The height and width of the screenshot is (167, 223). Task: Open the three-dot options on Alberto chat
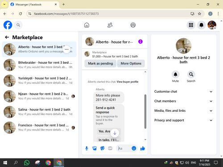66,49
